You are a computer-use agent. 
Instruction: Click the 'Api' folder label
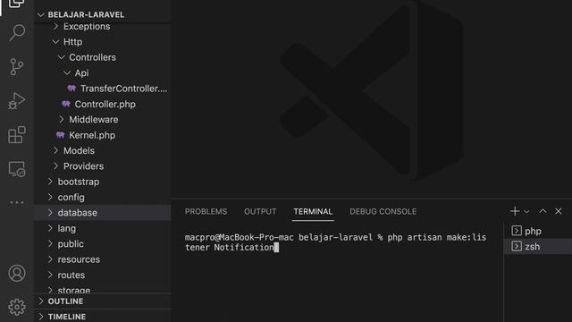point(81,73)
